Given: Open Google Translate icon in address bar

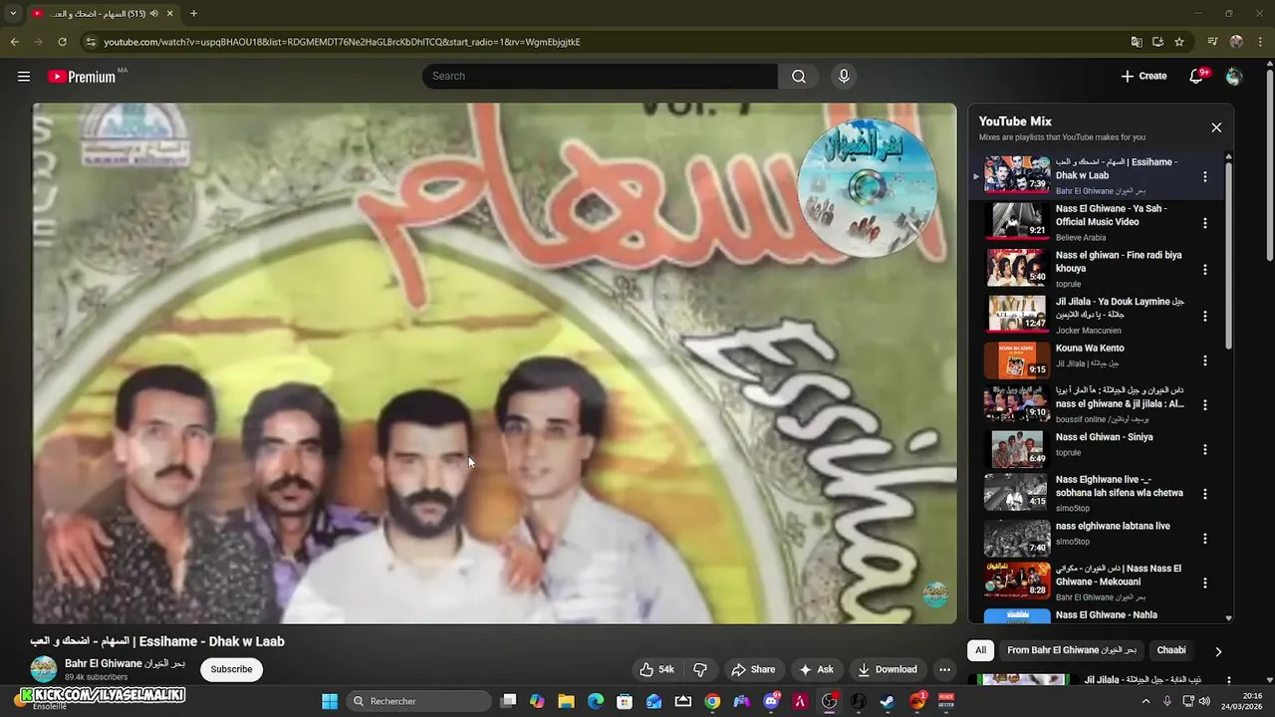Looking at the screenshot, I should (1137, 42).
